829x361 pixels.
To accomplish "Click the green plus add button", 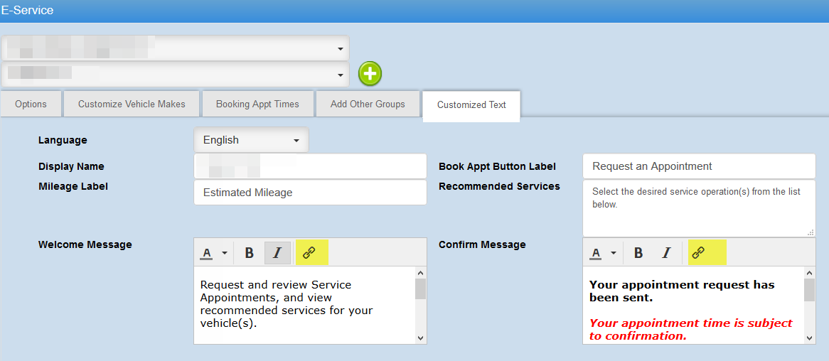I will [x=370, y=73].
